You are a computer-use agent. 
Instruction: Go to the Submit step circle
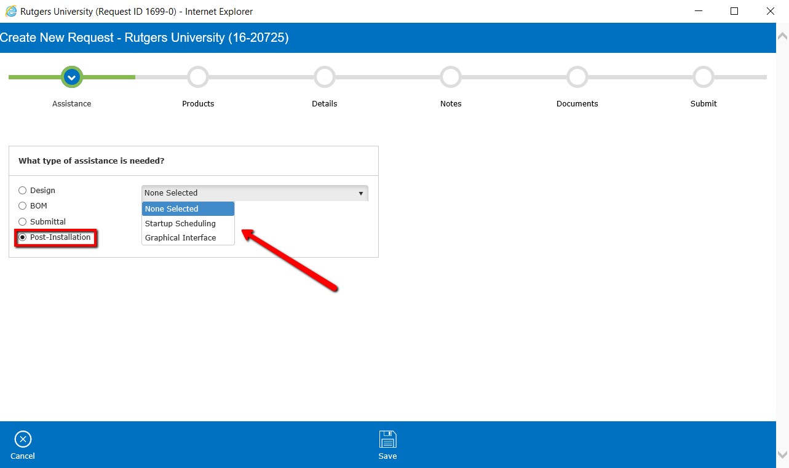pos(704,77)
